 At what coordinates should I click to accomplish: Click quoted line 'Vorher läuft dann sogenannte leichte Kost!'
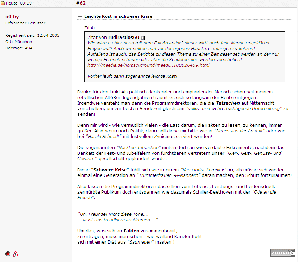[x=132, y=76]
